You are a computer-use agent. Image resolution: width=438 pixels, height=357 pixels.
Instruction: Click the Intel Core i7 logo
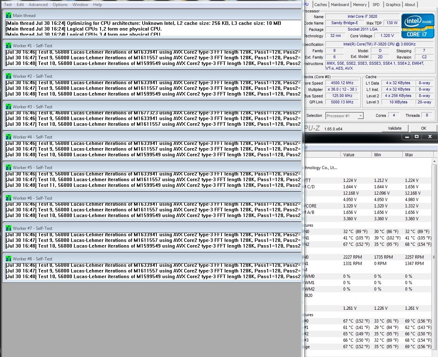click(x=418, y=26)
